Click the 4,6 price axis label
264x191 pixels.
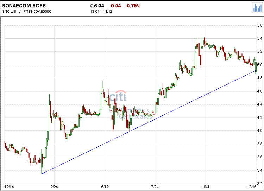tap(260, 91)
